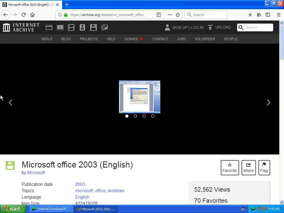This screenshot has height=213, width=284.
Task: Click Microsoft office 2003 taskbar button
Action: point(96,209)
